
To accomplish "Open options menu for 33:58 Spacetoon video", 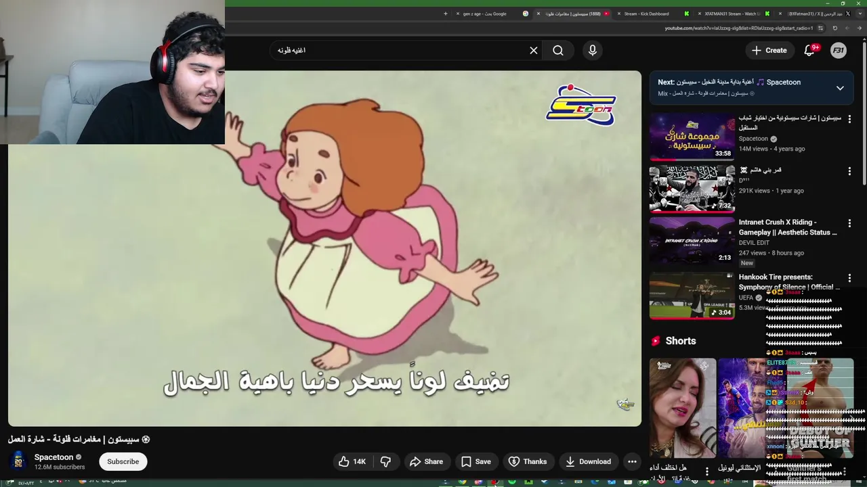I will [x=849, y=118].
